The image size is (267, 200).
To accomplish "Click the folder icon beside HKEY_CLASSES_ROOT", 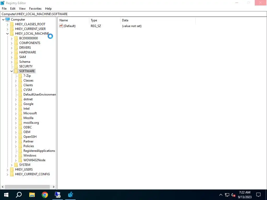I will 12,24.
